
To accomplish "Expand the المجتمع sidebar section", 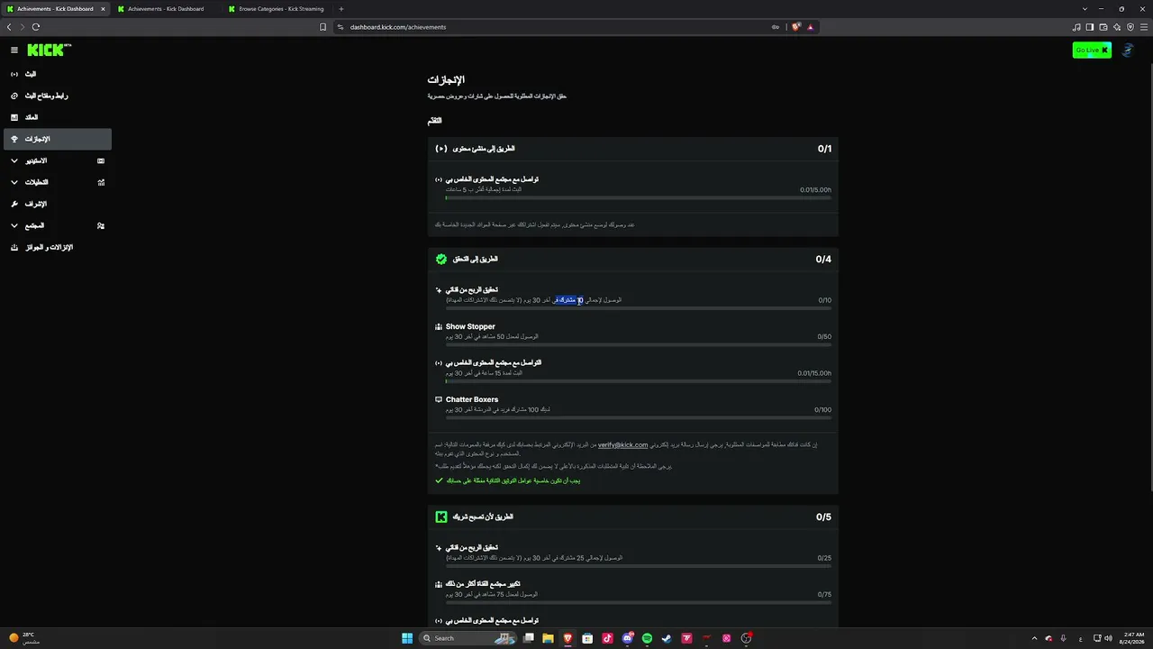I will pos(58,225).
